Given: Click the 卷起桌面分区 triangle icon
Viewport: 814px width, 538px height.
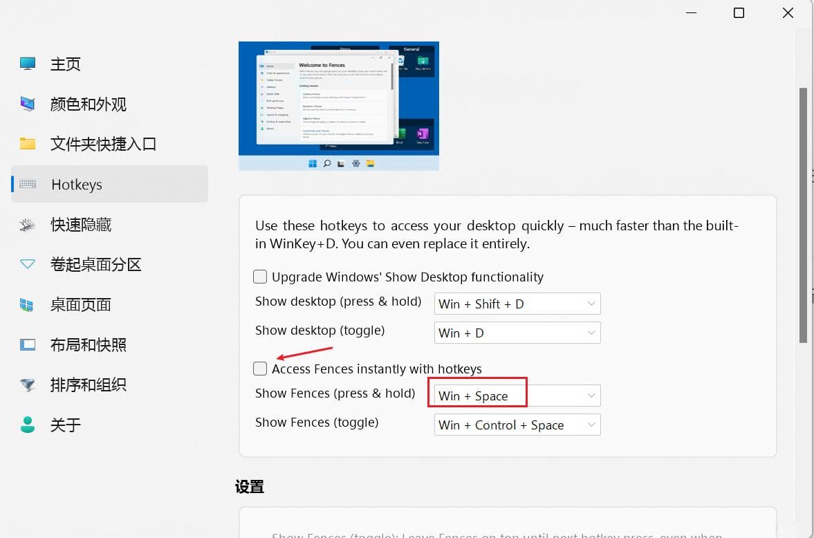Looking at the screenshot, I should (28, 264).
